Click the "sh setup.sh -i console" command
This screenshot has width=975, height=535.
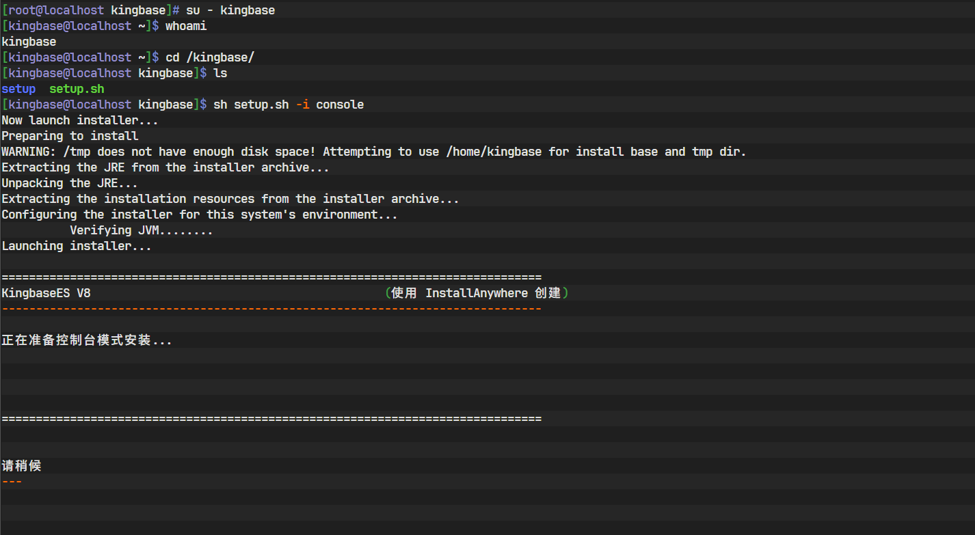[x=289, y=105]
